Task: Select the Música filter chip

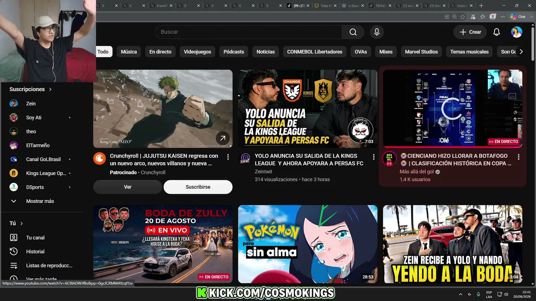Action: [129, 52]
